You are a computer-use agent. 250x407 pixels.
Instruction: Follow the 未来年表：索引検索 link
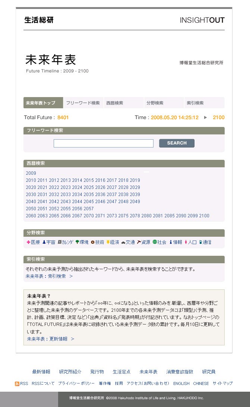pos(49,276)
